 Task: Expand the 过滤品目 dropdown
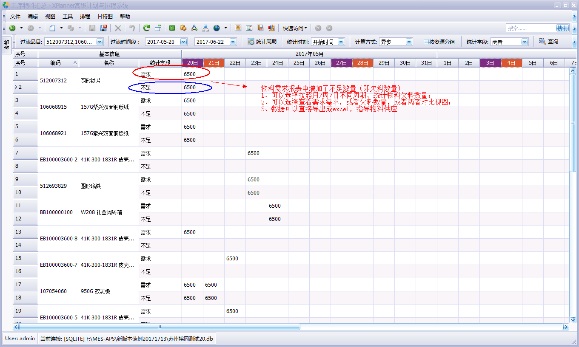click(100, 42)
